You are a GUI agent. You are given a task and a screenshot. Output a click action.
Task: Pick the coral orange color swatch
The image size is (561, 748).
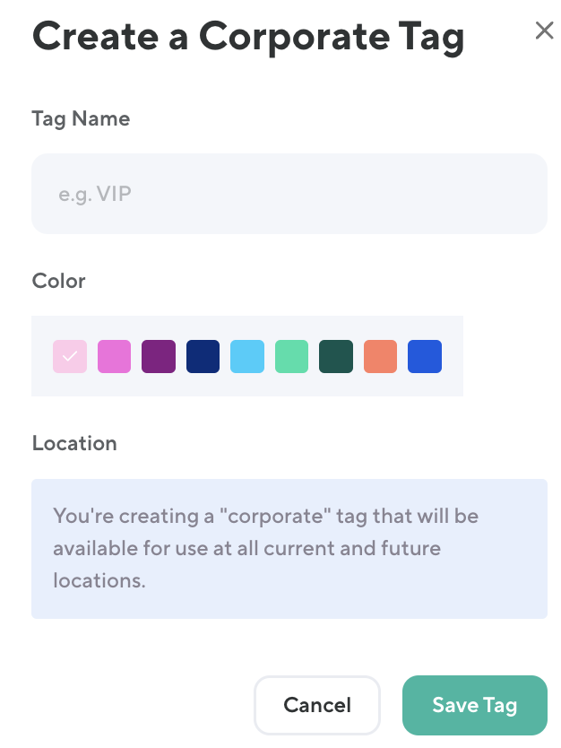380,356
